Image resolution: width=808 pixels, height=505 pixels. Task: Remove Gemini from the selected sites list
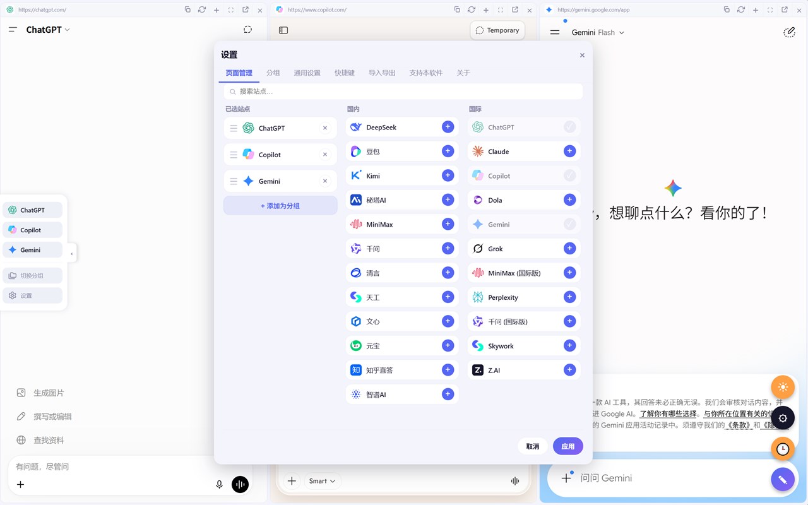(x=325, y=181)
